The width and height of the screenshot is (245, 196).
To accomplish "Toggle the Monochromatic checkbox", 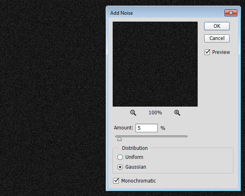I will click(x=116, y=180).
